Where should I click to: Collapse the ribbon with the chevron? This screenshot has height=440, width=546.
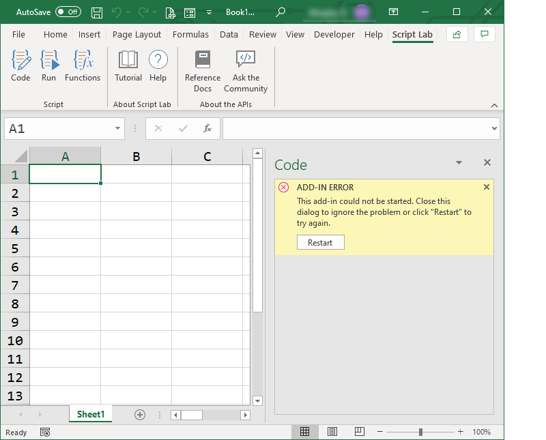click(495, 105)
